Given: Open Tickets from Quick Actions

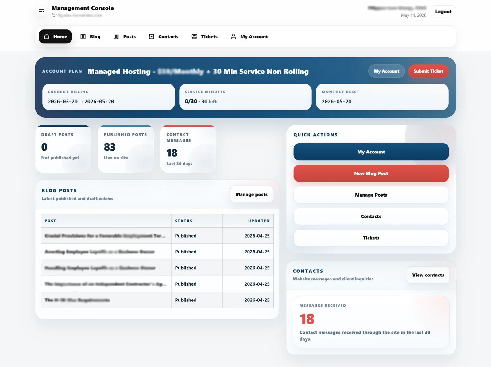Looking at the screenshot, I should [x=371, y=238].
